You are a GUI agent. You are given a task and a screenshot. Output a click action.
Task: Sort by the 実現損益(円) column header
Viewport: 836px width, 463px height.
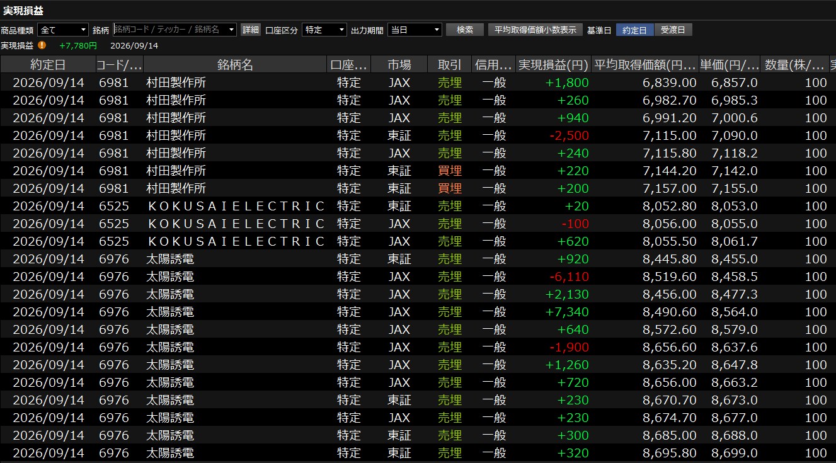coord(553,64)
